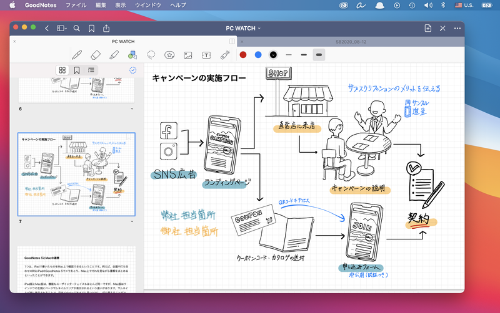Image resolution: width=500 pixels, height=313 pixels.
Task: Close the SB2020_08-12 tab
Action: 242,42
